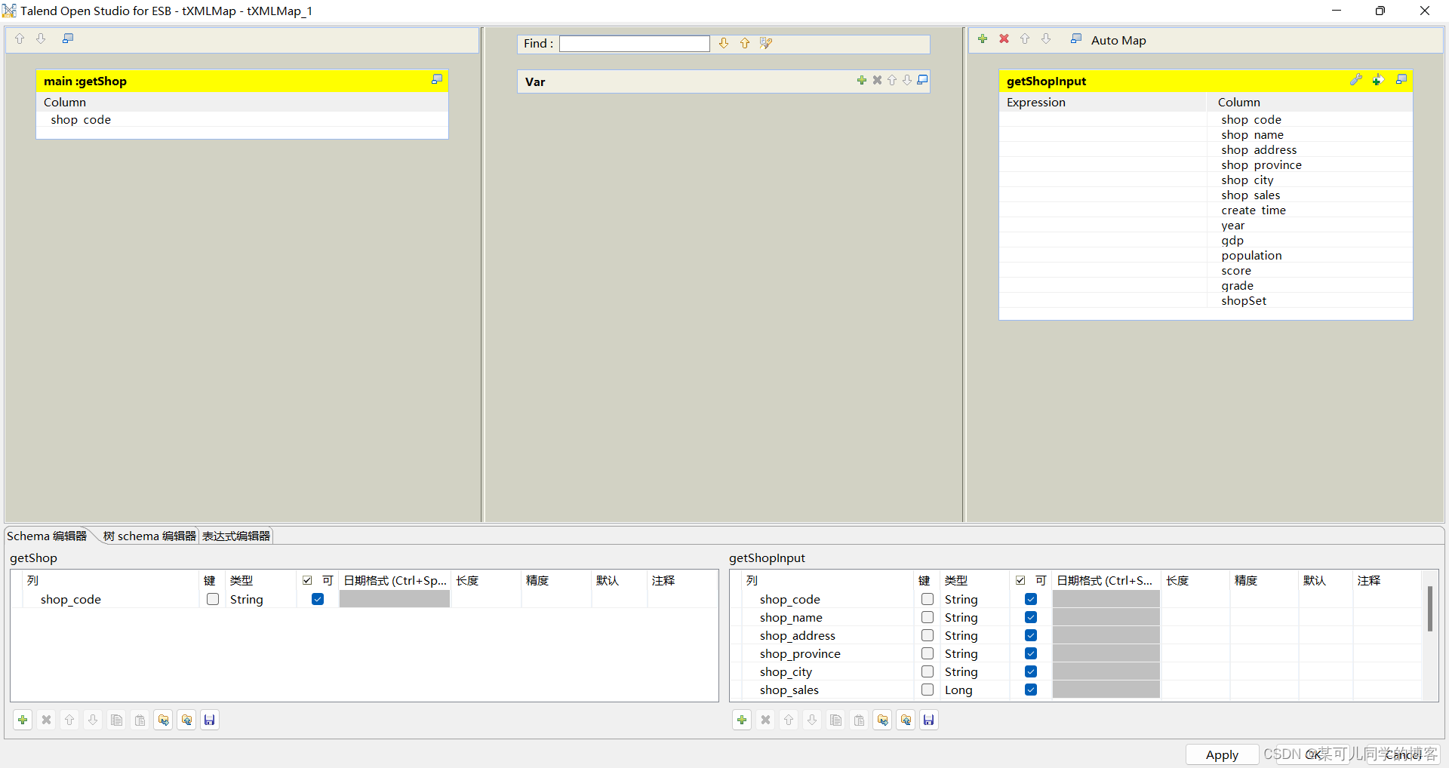1449x768 pixels.
Task: Import getShopInput schema from file
Action: [882, 720]
